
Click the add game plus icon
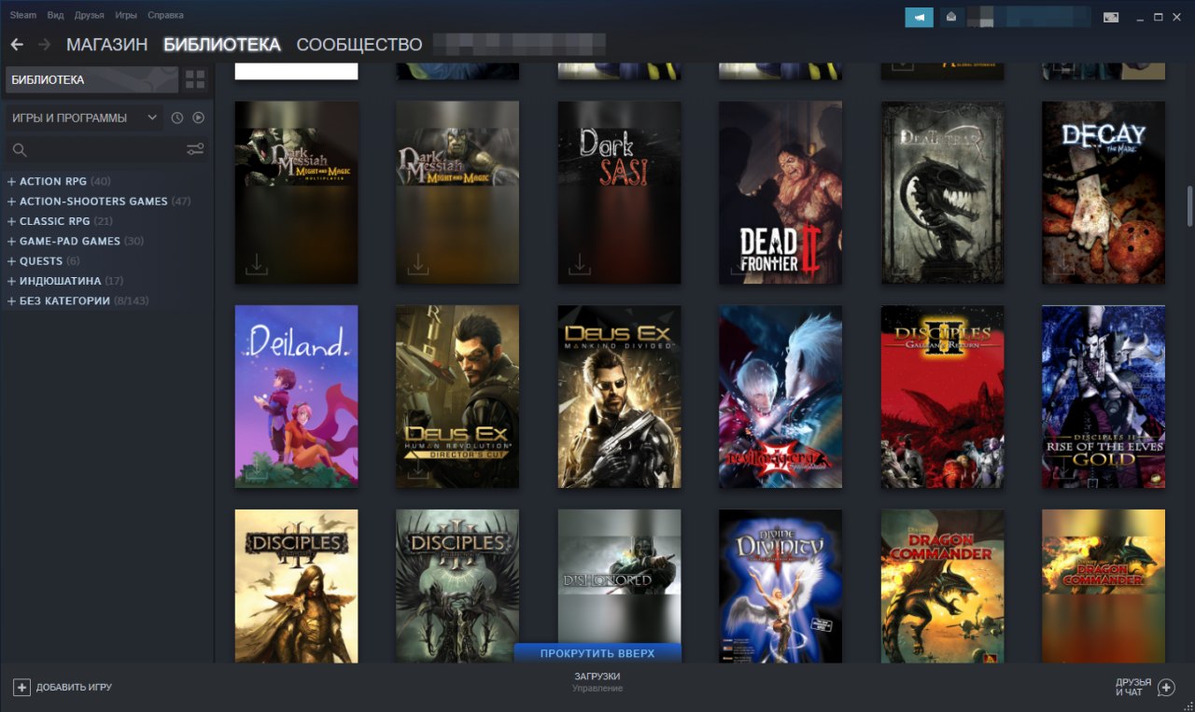click(x=21, y=688)
